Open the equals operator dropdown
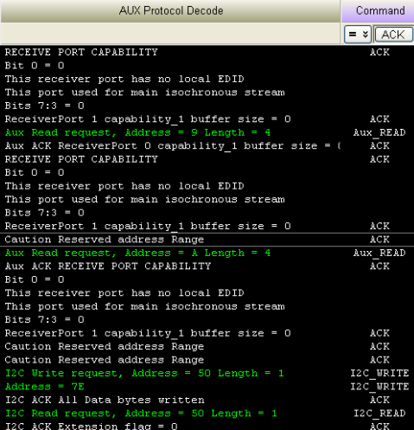 (358, 35)
